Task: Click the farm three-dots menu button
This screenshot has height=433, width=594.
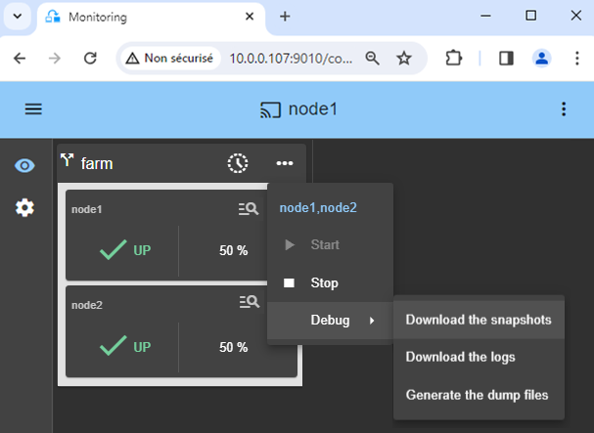Action: 285,163
